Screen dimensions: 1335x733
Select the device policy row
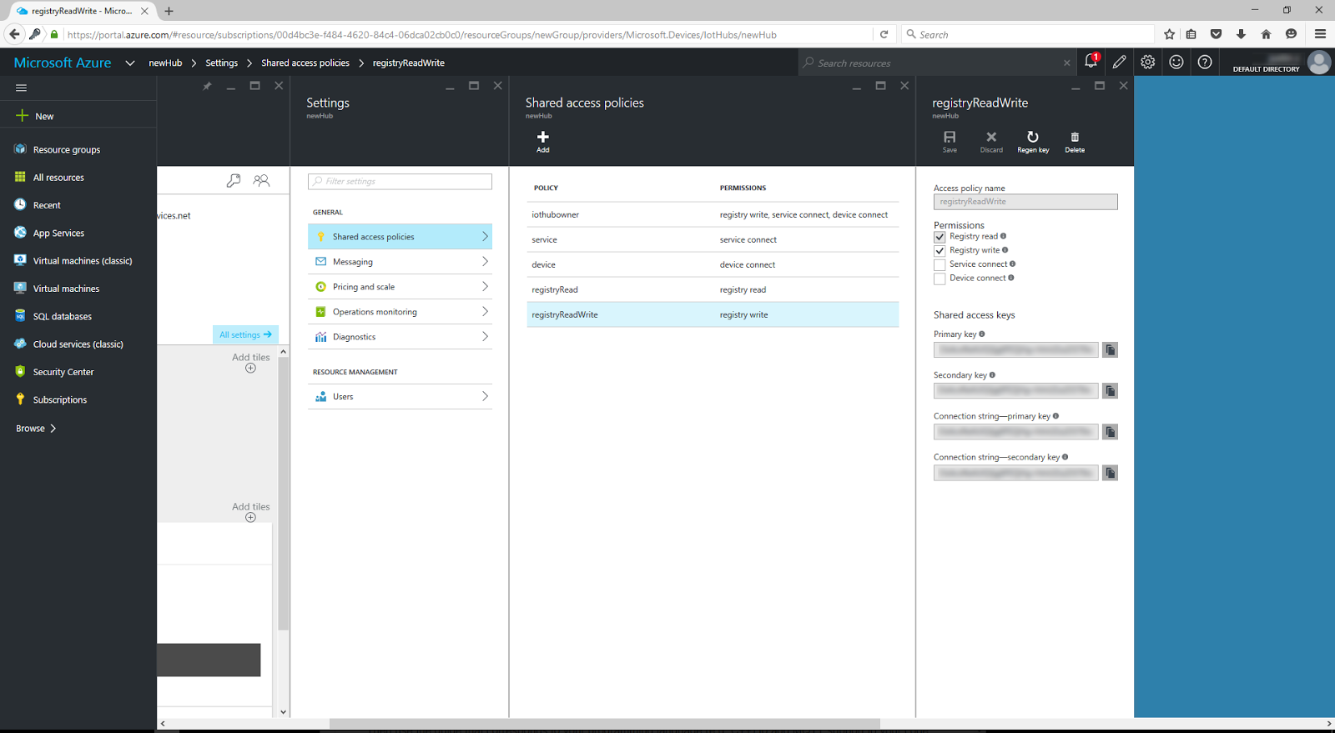click(713, 264)
